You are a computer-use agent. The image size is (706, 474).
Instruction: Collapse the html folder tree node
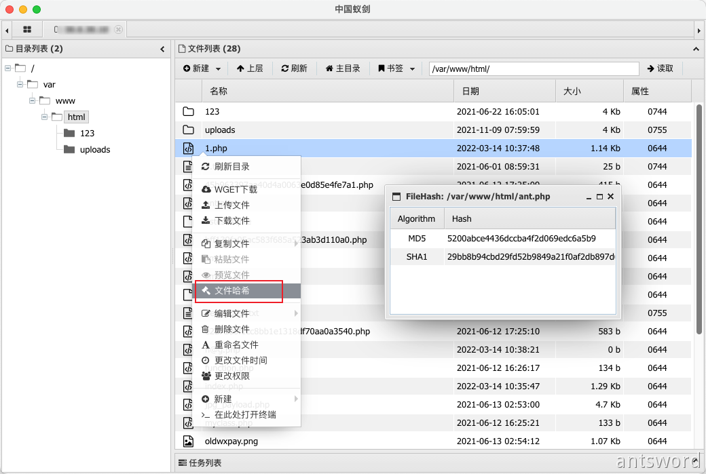(45, 117)
